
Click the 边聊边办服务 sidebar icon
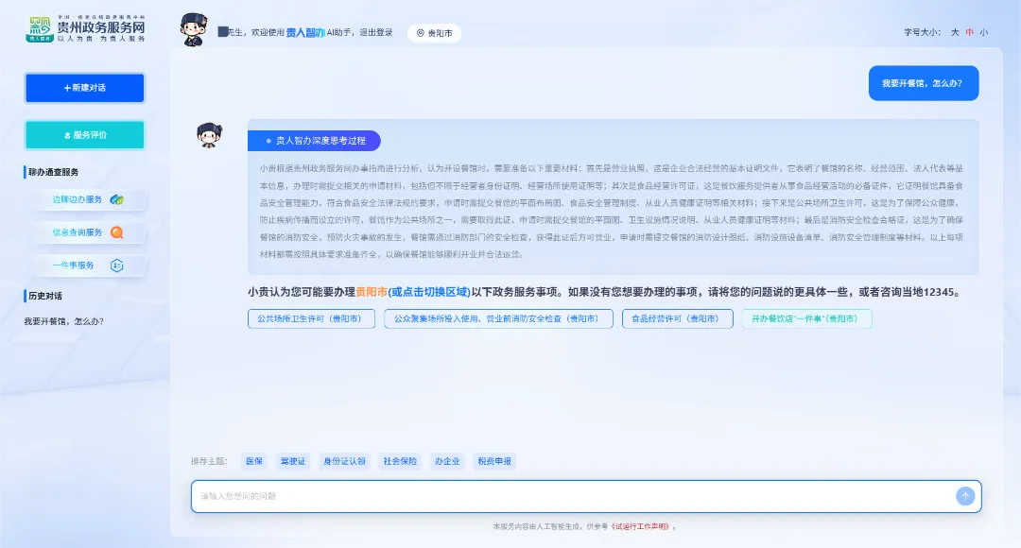(x=117, y=199)
